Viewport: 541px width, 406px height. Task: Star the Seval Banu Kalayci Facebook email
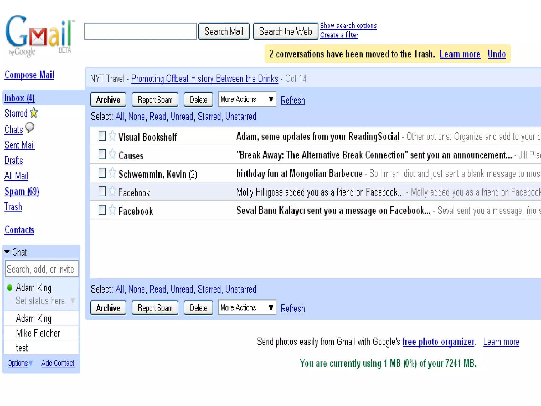(112, 210)
